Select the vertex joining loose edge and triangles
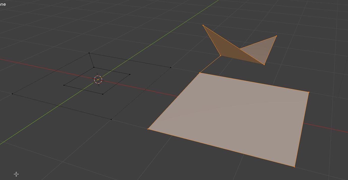 pyautogui.click(x=221, y=56)
